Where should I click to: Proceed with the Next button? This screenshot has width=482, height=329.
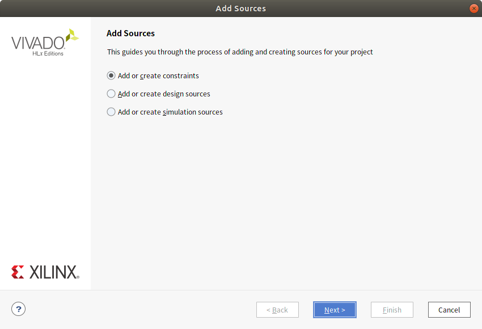pyautogui.click(x=335, y=310)
